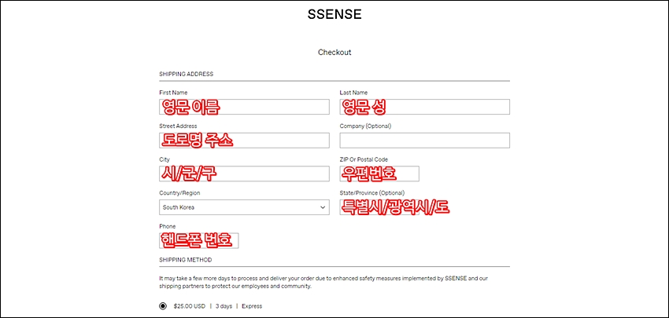Screen dimensions: 669x318
Task: Click the chevron arrow in Country/Region selector
Action: pyautogui.click(x=323, y=207)
